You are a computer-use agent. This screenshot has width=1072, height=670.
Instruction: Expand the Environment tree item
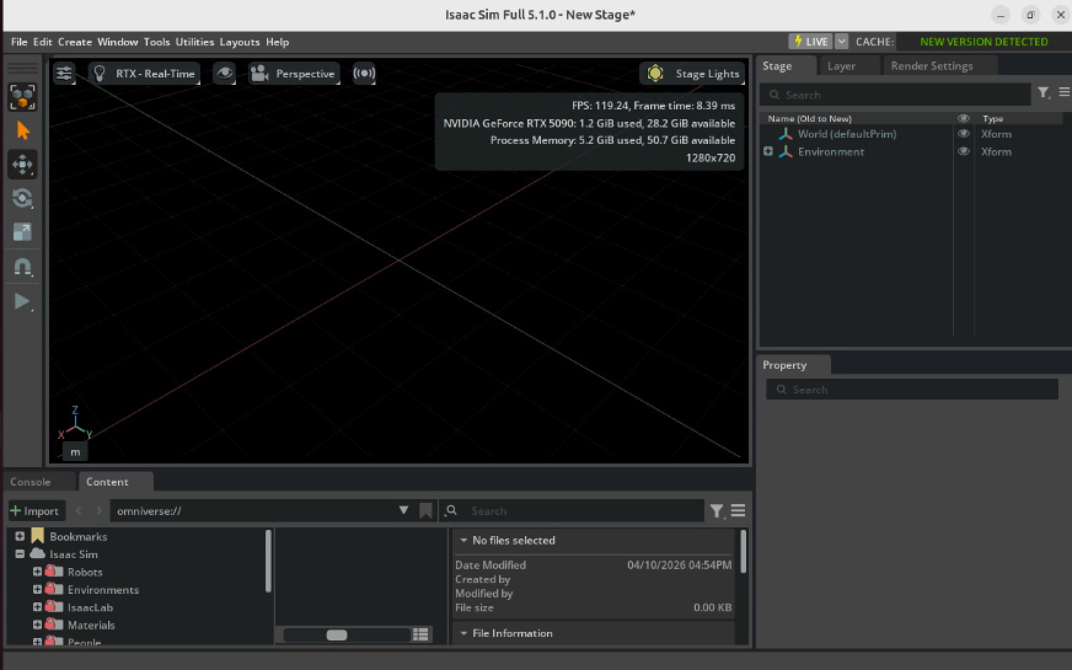[768, 152]
